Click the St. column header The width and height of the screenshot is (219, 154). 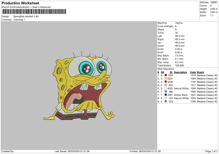[171, 72]
